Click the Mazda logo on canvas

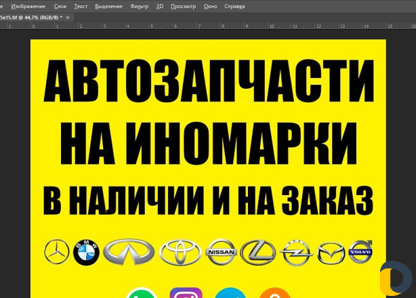click(331, 253)
